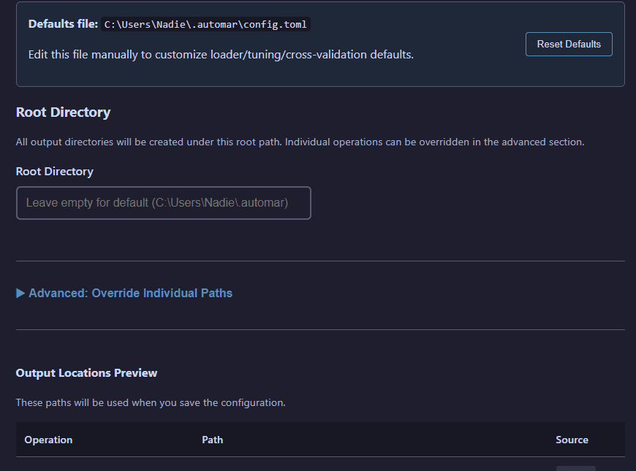Click the Source column header
The height and width of the screenshot is (471, 636).
[x=572, y=440]
